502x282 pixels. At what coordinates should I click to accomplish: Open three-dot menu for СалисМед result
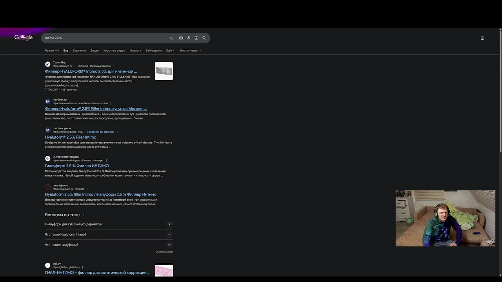(114, 66)
